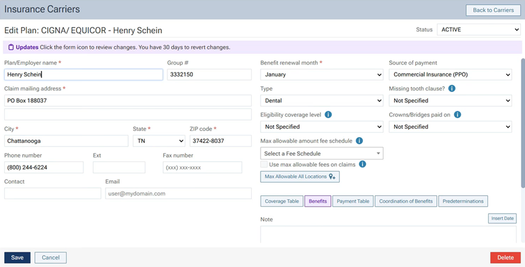Open the Payment Table tab
Viewport: 525px width, 267px height.
coord(352,201)
